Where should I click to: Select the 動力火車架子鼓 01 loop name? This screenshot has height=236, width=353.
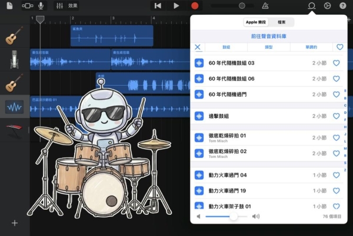[x=229, y=207]
